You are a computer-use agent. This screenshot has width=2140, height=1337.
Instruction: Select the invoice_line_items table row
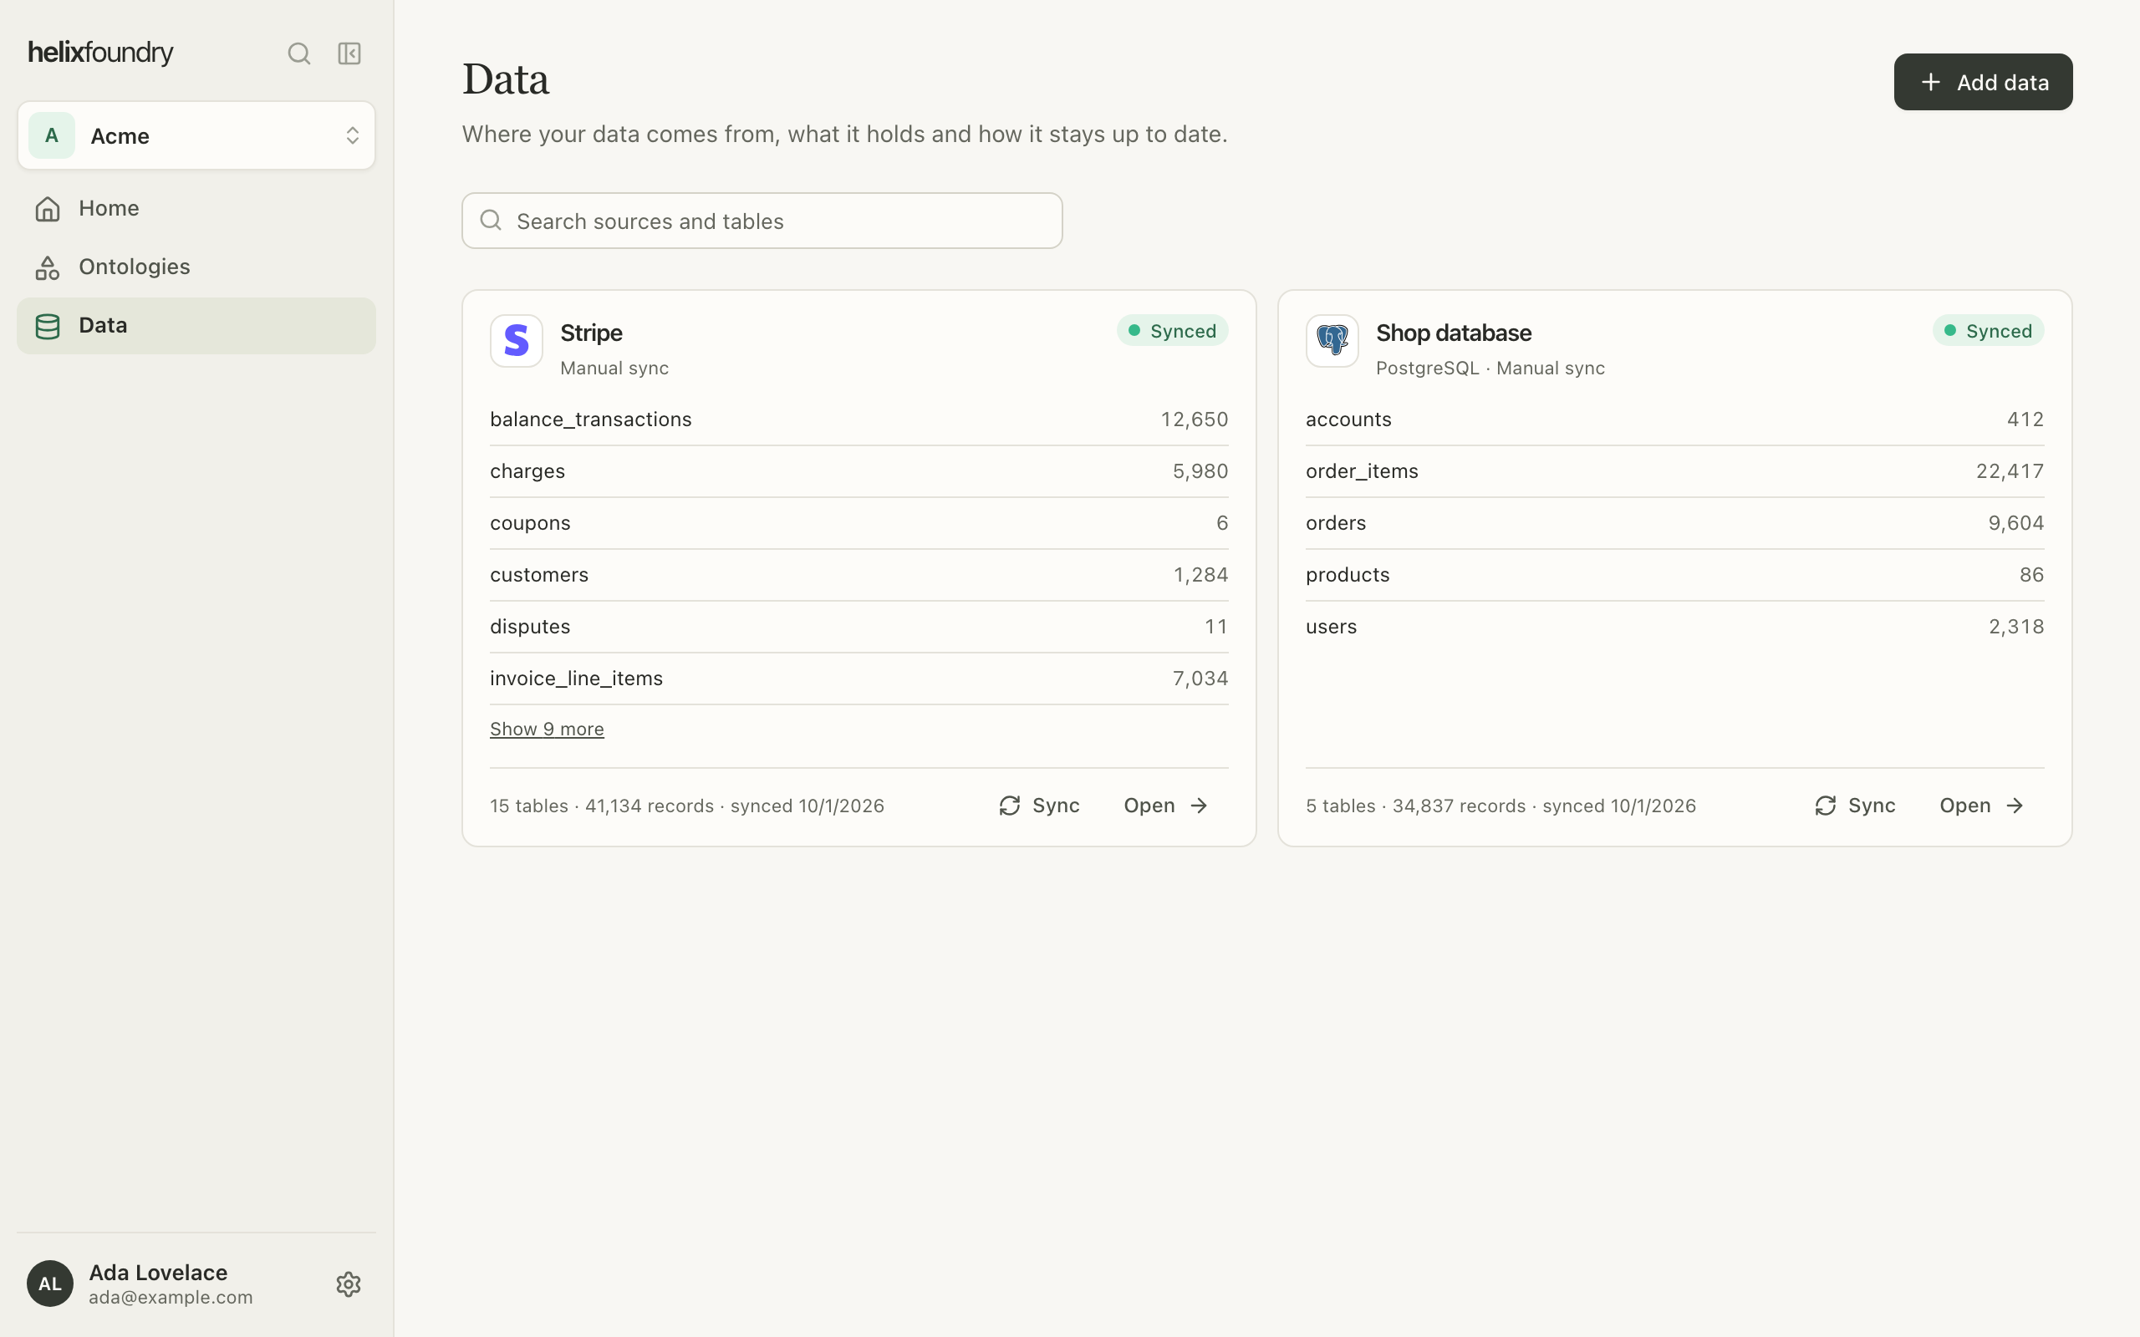(x=859, y=679)
